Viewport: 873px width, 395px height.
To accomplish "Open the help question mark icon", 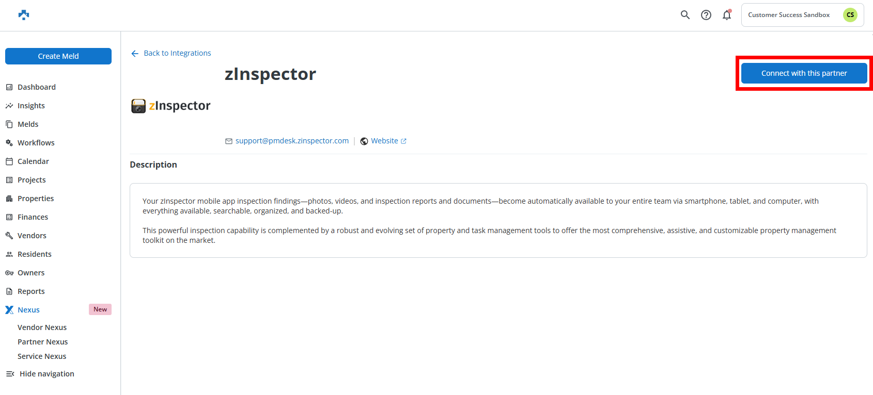I will click(706, 15).
